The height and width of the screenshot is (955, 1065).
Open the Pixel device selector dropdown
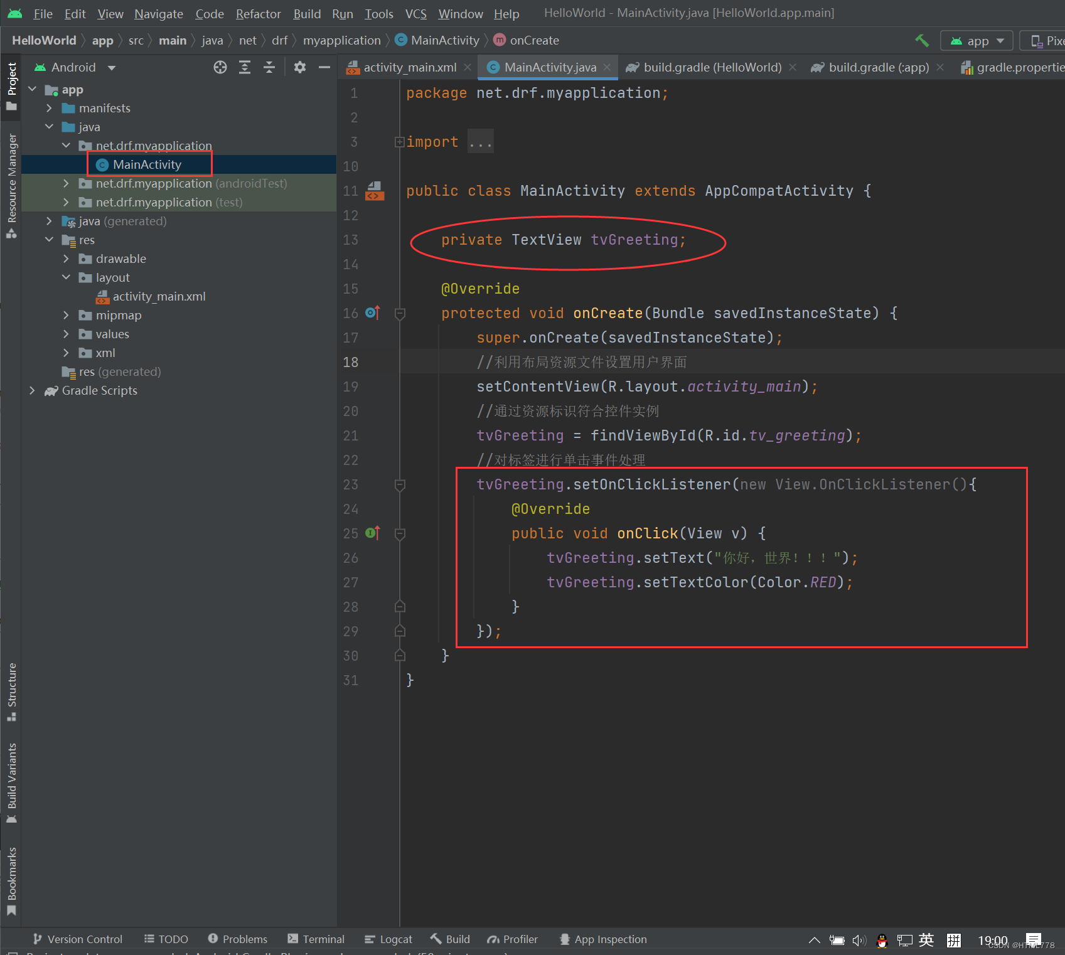[x=1044, y=41]
